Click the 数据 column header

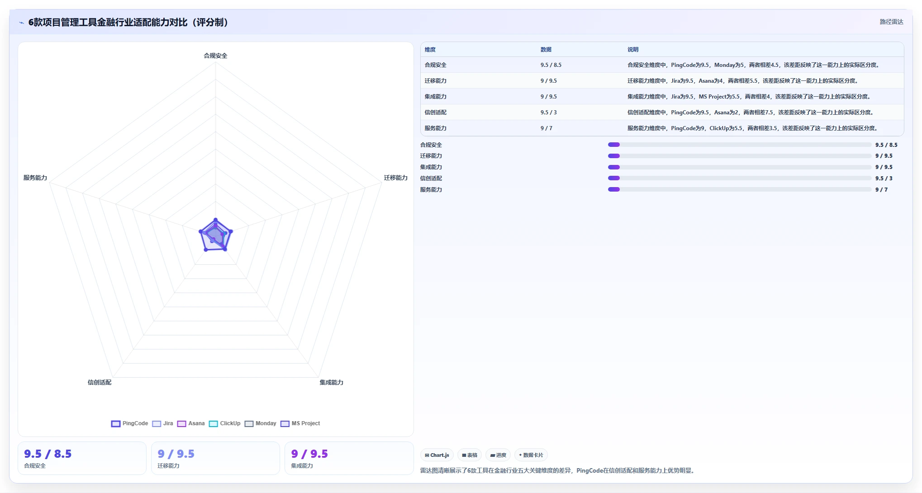pos(546,50)
